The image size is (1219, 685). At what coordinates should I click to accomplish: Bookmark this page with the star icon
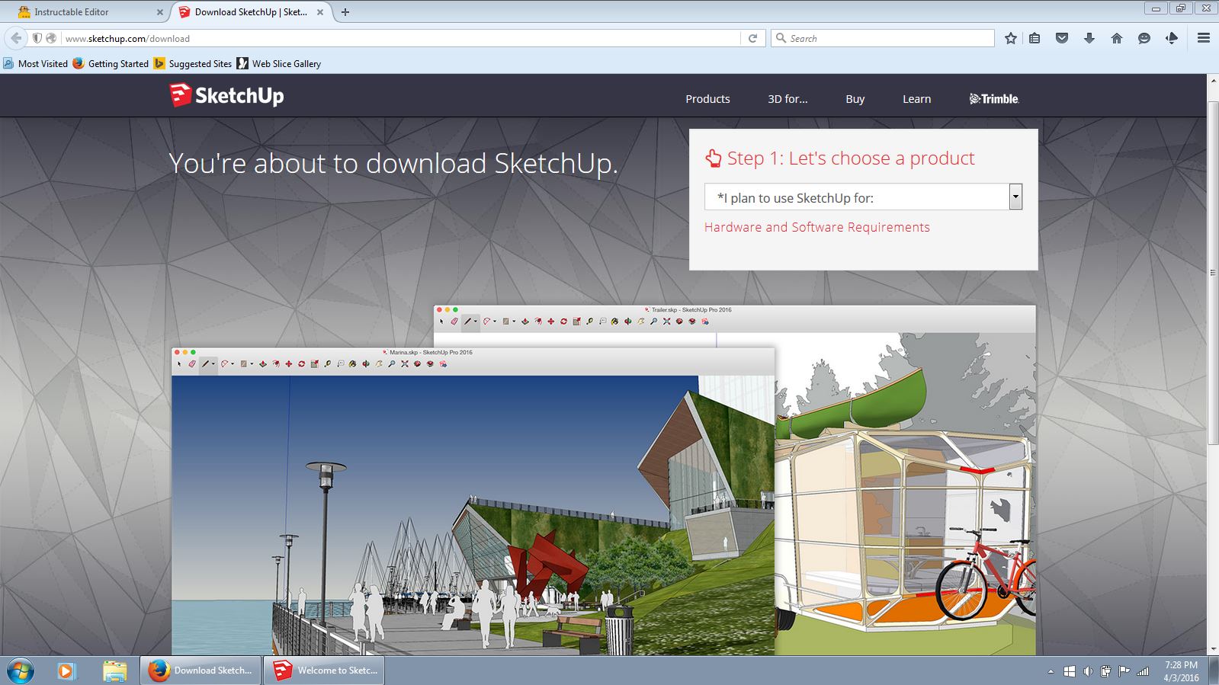(1010, 38)
